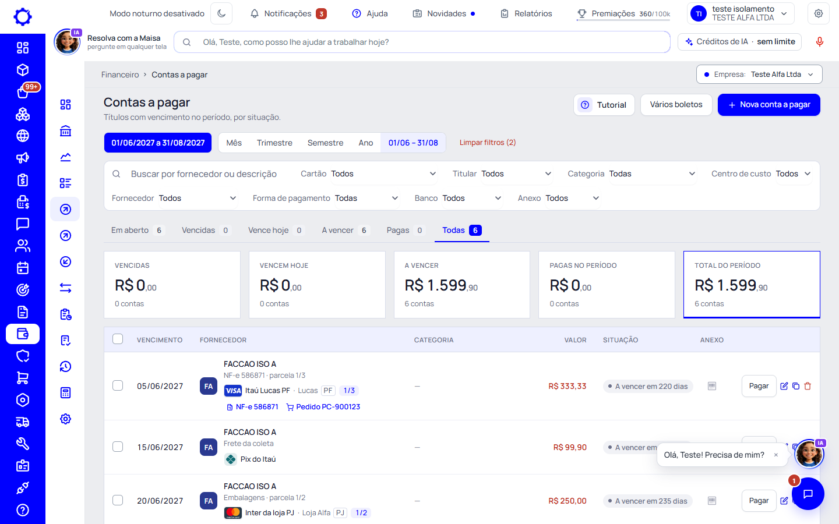Select the A vencer tab
Screen dimensions: 839x524
point(345,231)
